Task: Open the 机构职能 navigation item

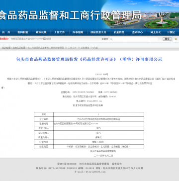Action: 23,32
